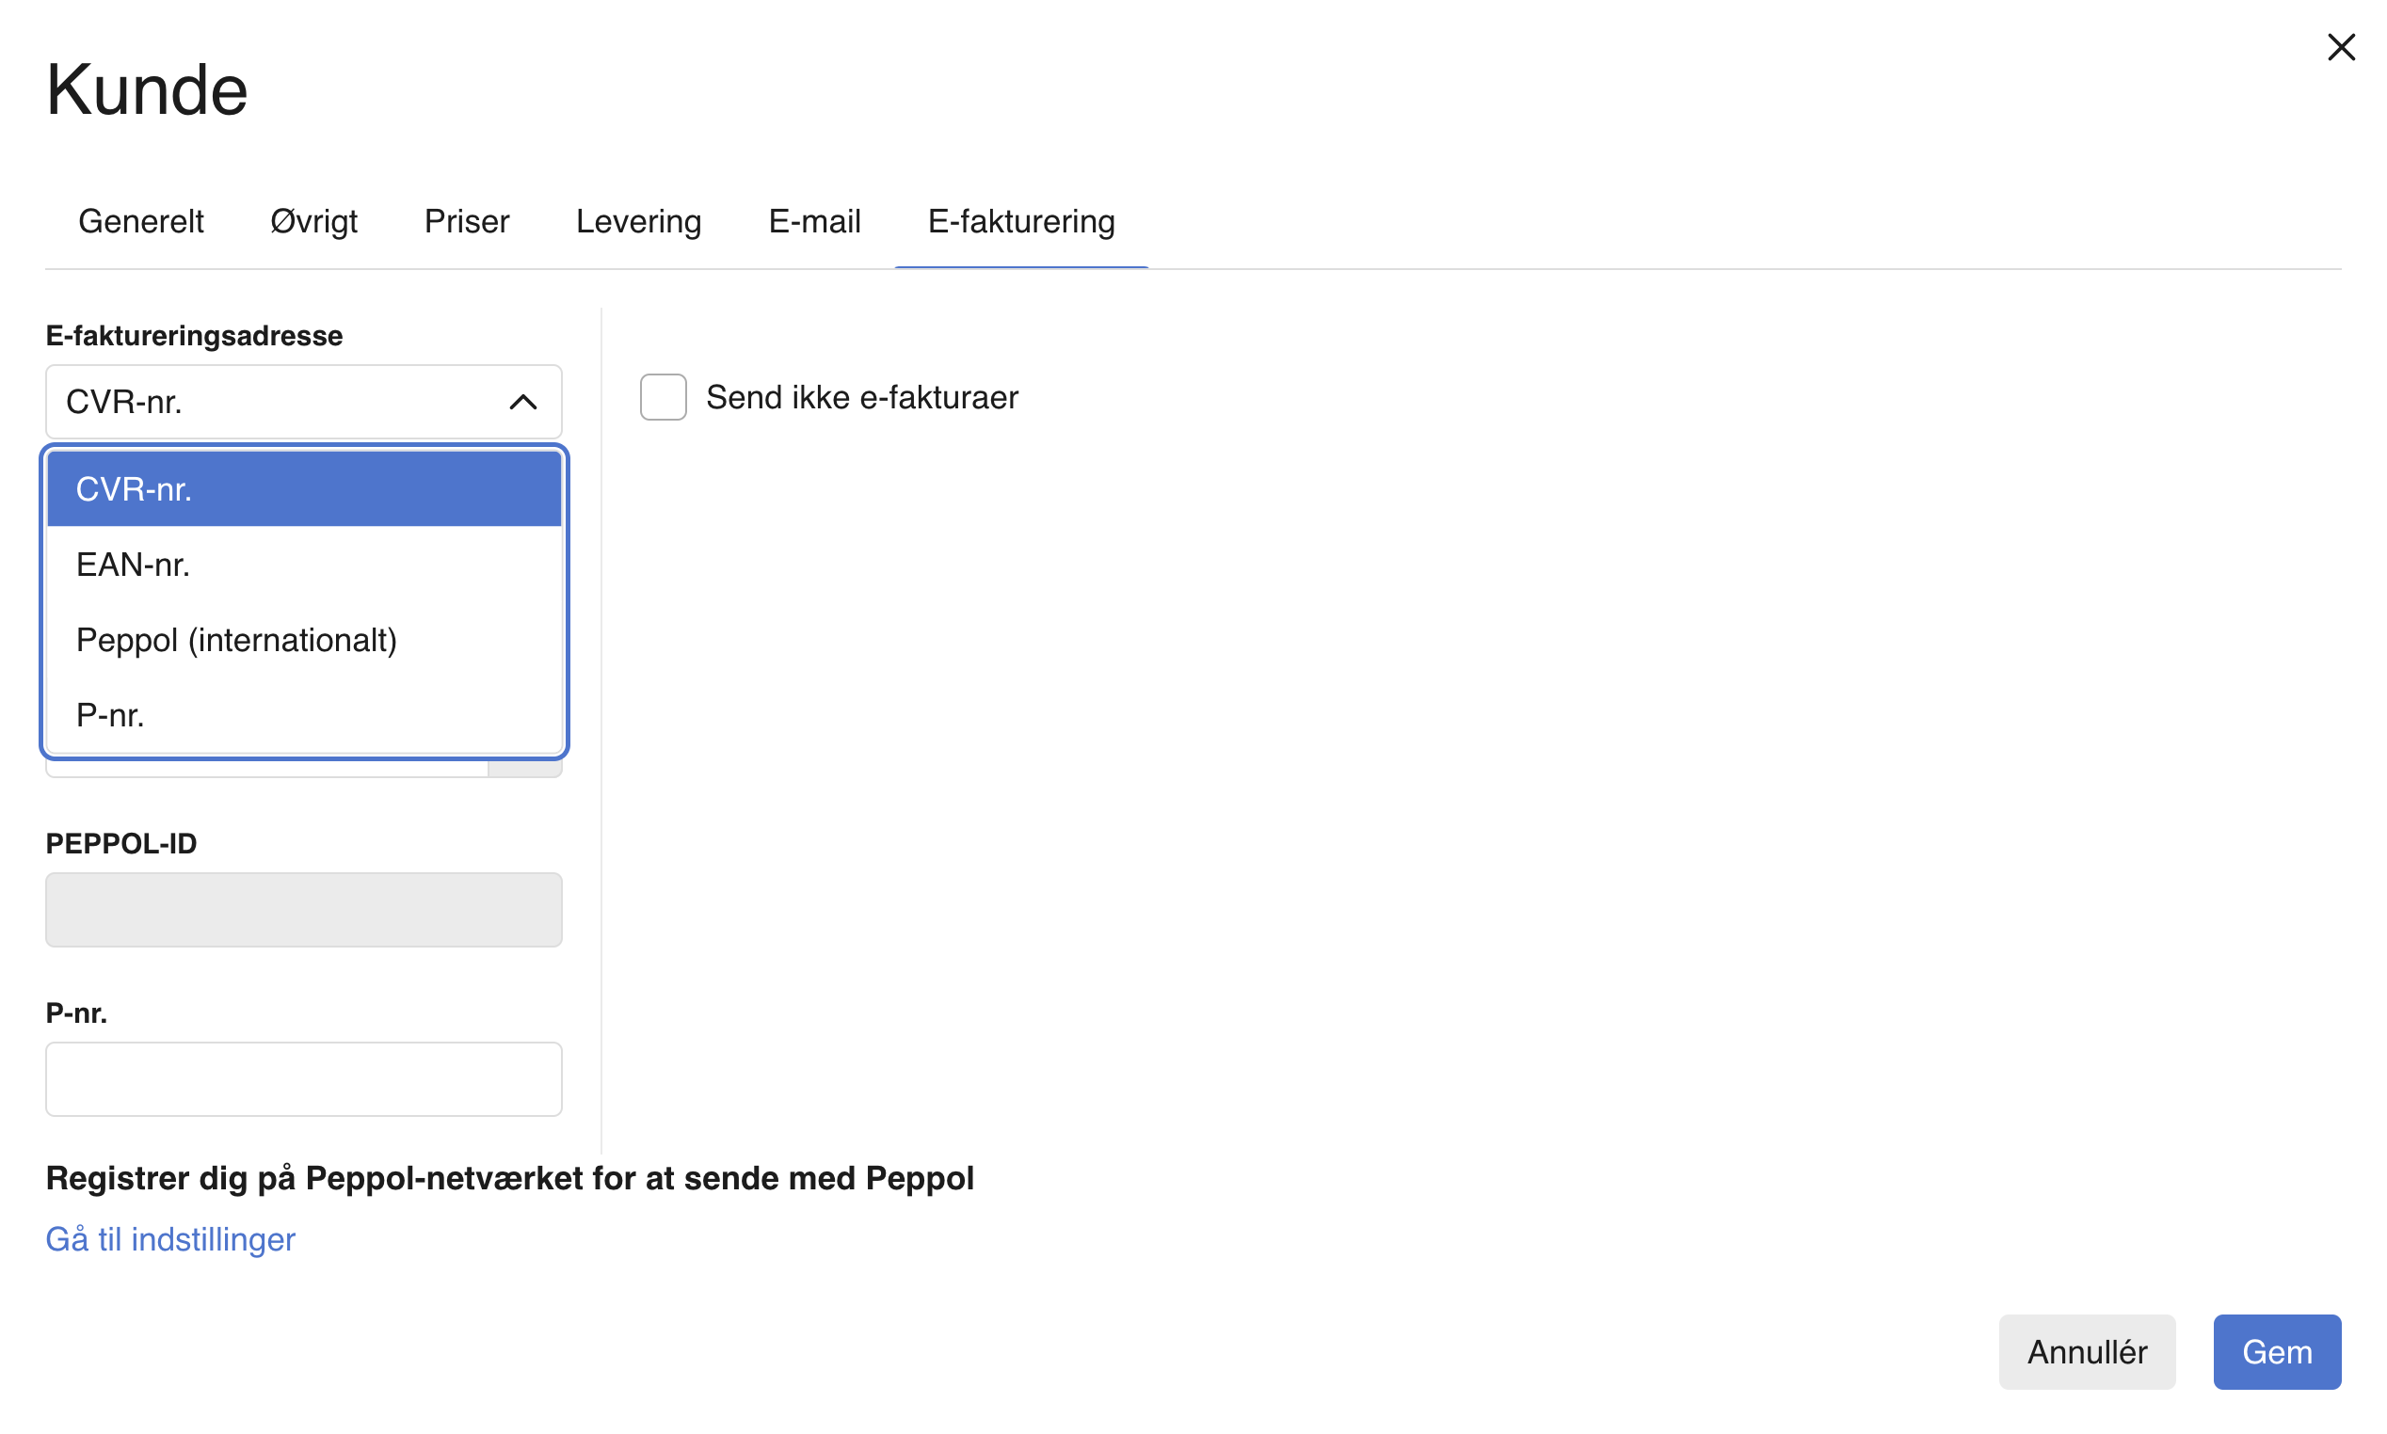Go to the Priser tab
Image resolution: width=2387 pixels, height=1434 pixels.
pos(466,221)
